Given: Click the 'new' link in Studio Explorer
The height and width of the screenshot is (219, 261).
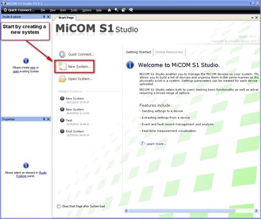Looking at the screenshot, I should click(x=32, y=68).
